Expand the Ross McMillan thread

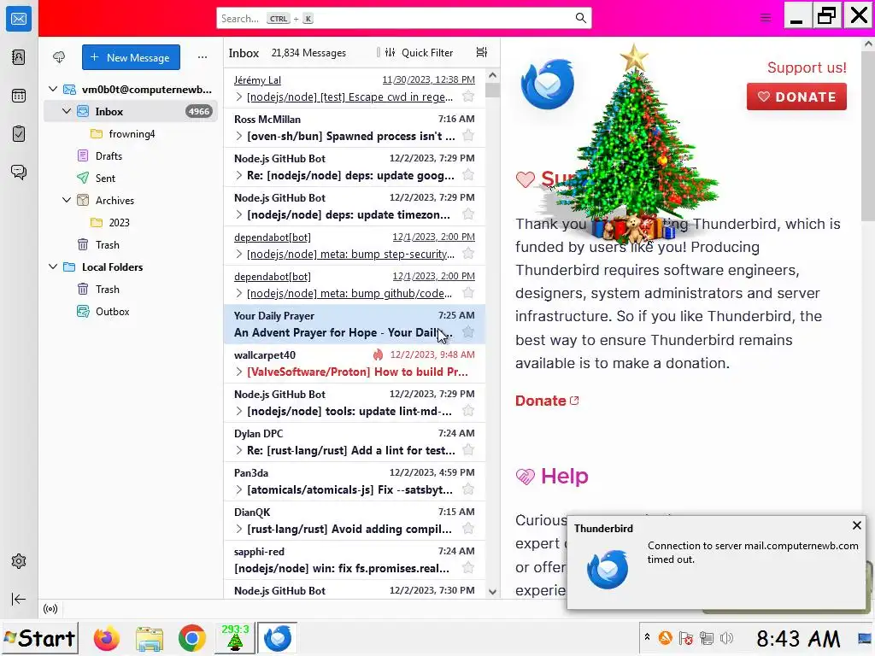click(x=239, y=136)
